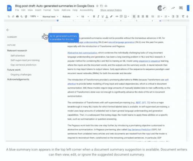Open the Insert image dropdown
This screenshot has width=193, height=161.
click(x=126, y=16)
